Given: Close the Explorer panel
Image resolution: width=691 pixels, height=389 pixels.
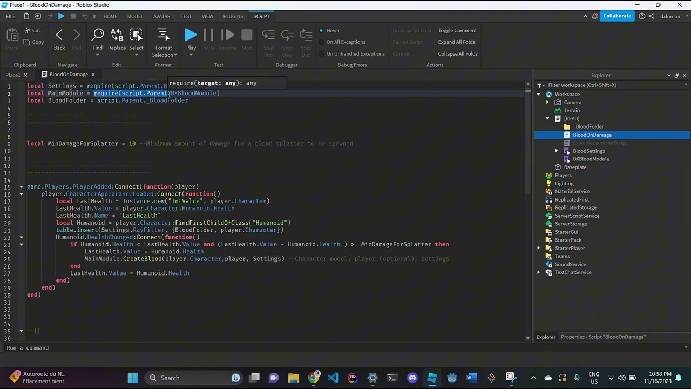Looking at the screenshot, I should pos(685,75).
